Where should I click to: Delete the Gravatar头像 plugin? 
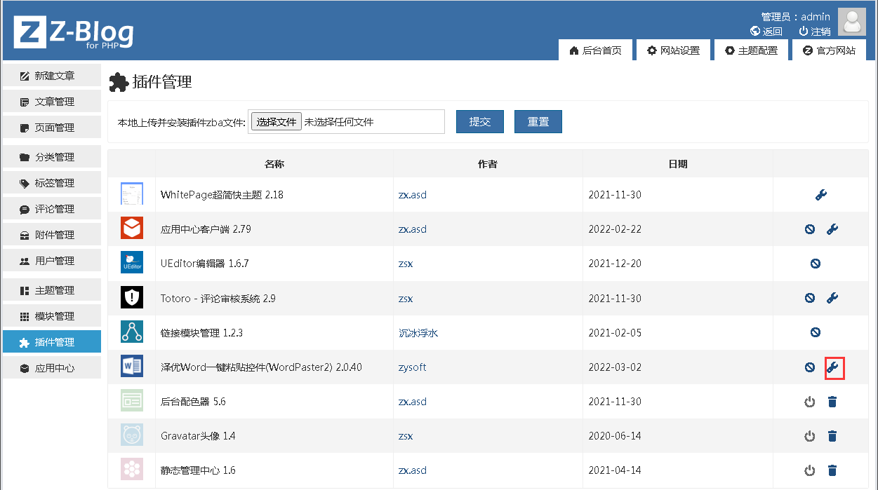pyautogui.click(x=832, y=436)
